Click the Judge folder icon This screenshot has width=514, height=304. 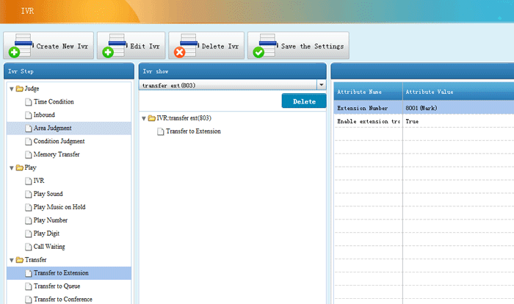(19, 89)
